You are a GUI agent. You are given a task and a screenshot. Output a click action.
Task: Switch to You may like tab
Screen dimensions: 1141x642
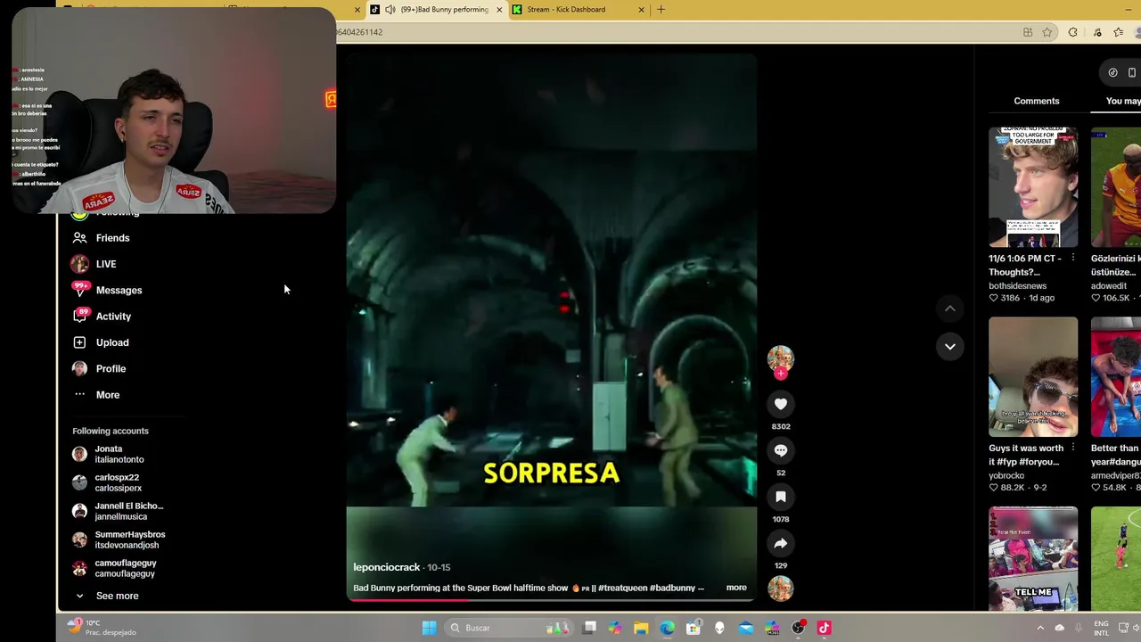[1123, 101]
